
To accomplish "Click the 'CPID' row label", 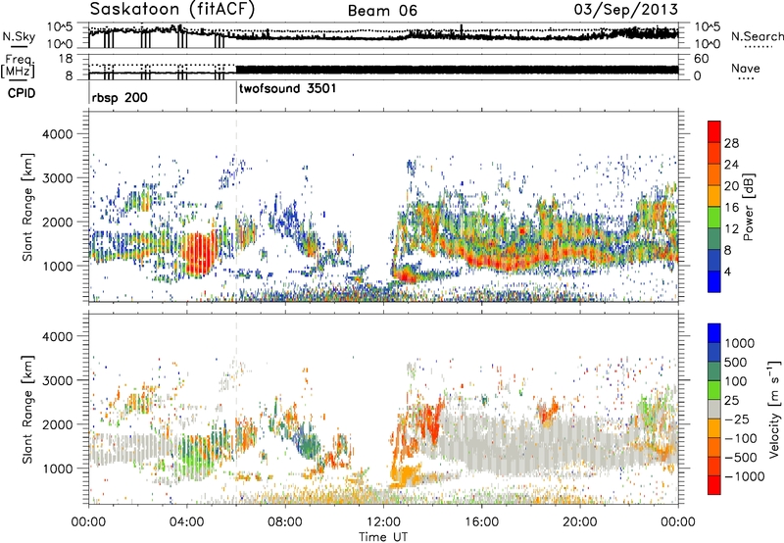I will click(x=22, y=93).
